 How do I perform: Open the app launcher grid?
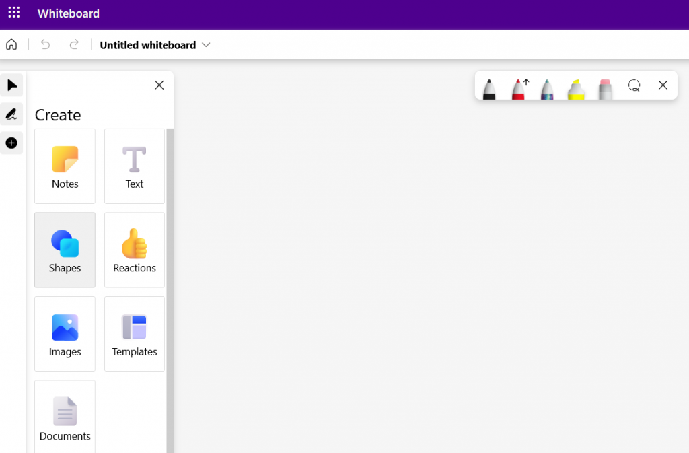coord(14,13)
